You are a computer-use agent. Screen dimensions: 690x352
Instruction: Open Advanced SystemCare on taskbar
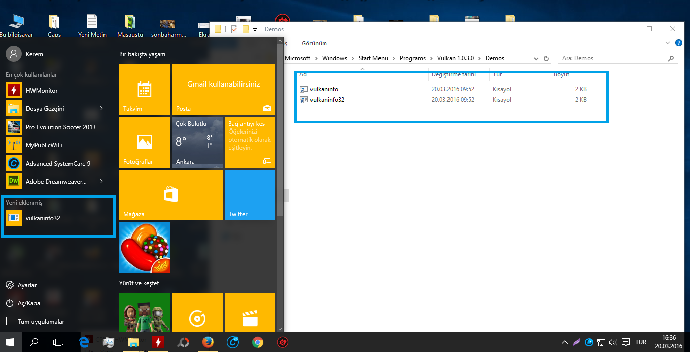click(x=233, y=342)
